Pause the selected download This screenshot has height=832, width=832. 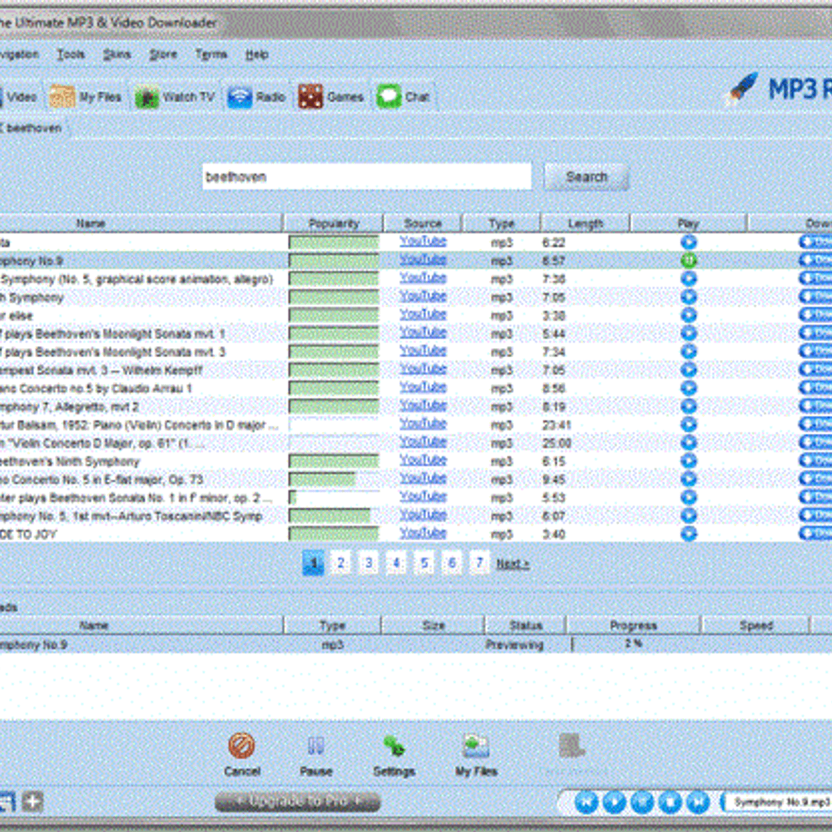pos(315,755)
